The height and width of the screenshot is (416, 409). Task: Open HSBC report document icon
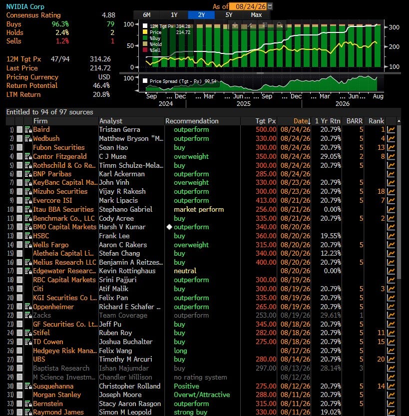pyautogui.click(x=19, y=236)
